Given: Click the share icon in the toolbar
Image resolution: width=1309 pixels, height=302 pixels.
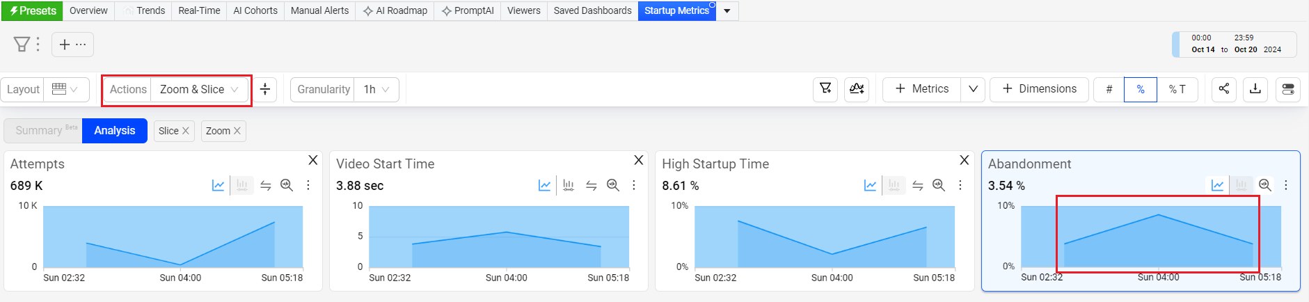Looking at the screenshot, I should [1223, 89].
